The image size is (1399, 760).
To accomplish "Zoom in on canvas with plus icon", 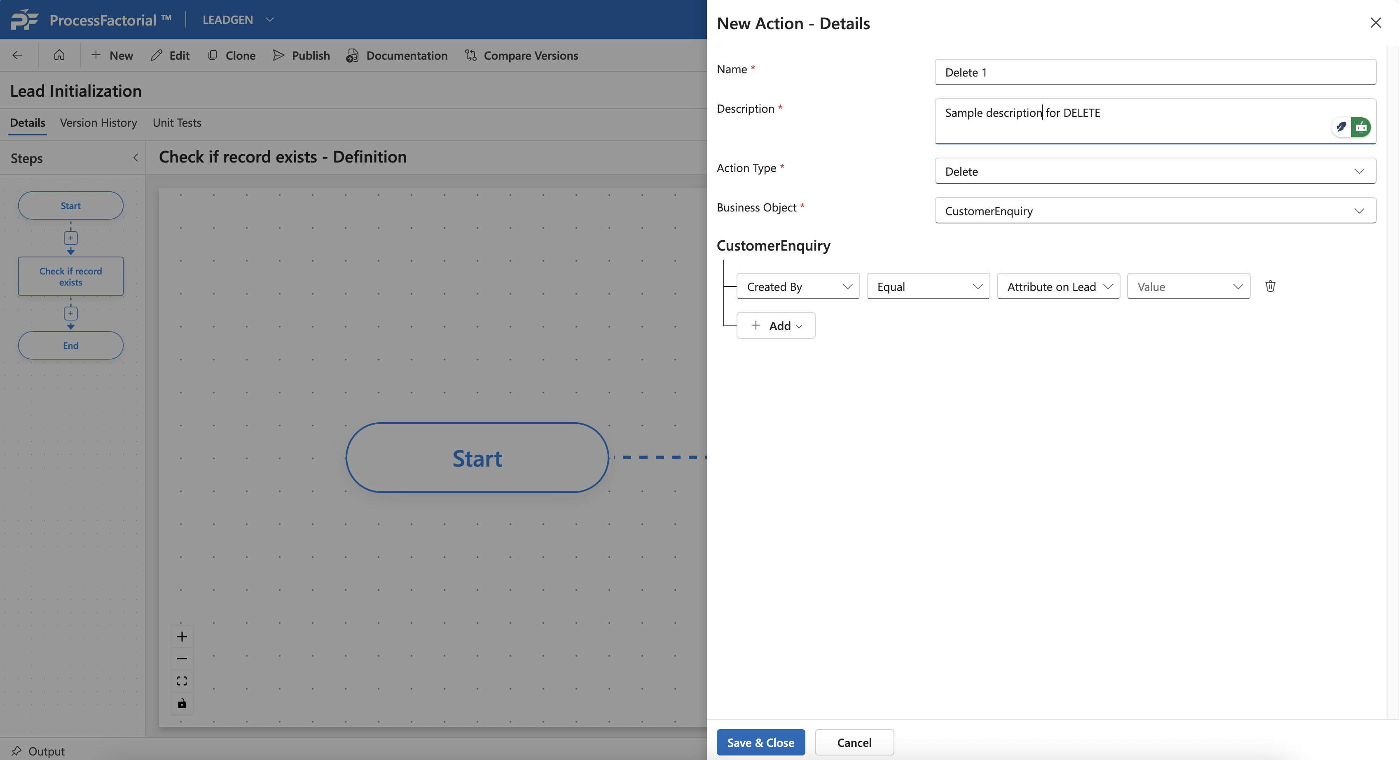I will (x=182, y=636).
